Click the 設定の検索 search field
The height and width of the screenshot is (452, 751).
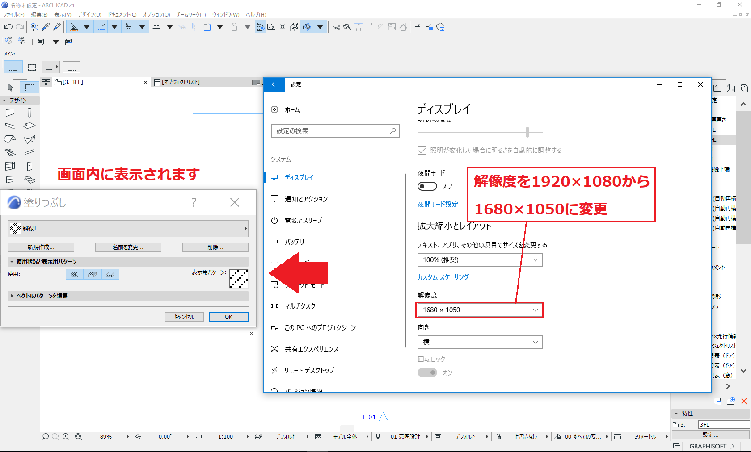pyautogui.click(x=335, y=131)
